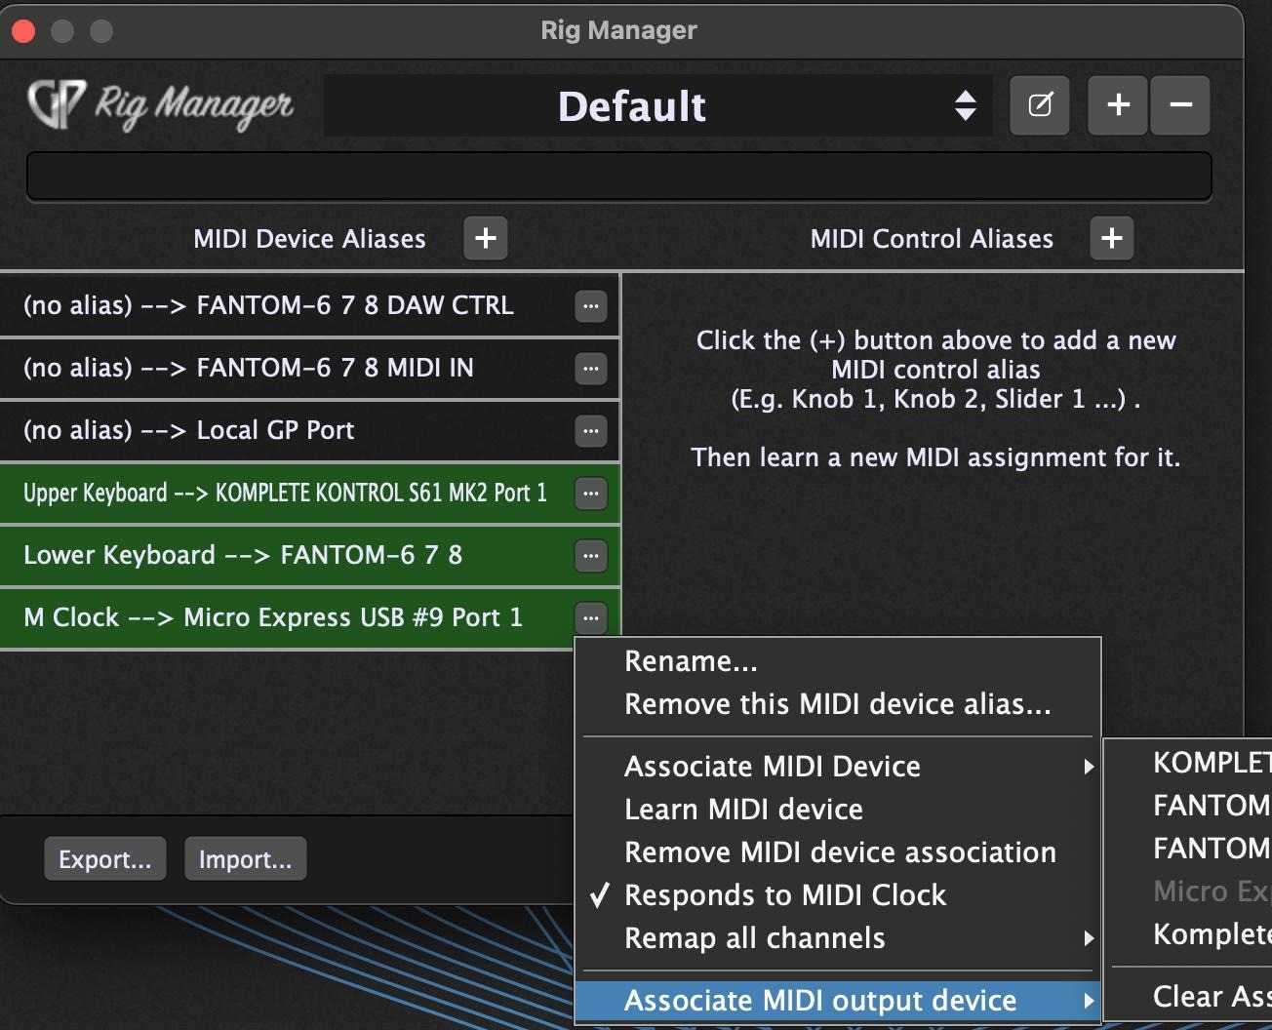The height and width of the screenshot is (1030, 1272).
Task: Choose Rename... from context menu
Action: (x=691, y=661)
